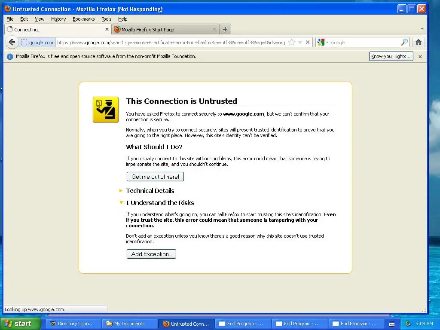440x330 pixels.
Task: Dismiss the Mozilla info notification bar
Action: pos(420,57)
